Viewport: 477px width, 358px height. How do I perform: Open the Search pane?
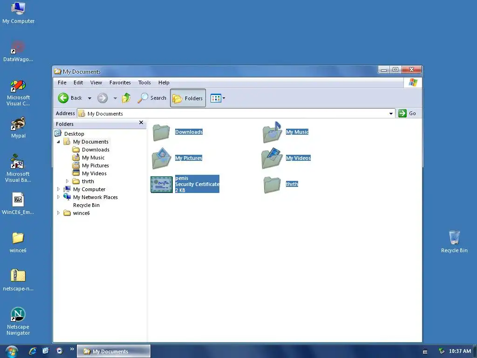151,98
